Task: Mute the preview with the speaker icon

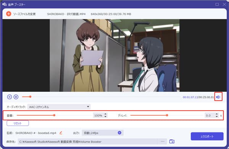Action: tap(218, 97)
